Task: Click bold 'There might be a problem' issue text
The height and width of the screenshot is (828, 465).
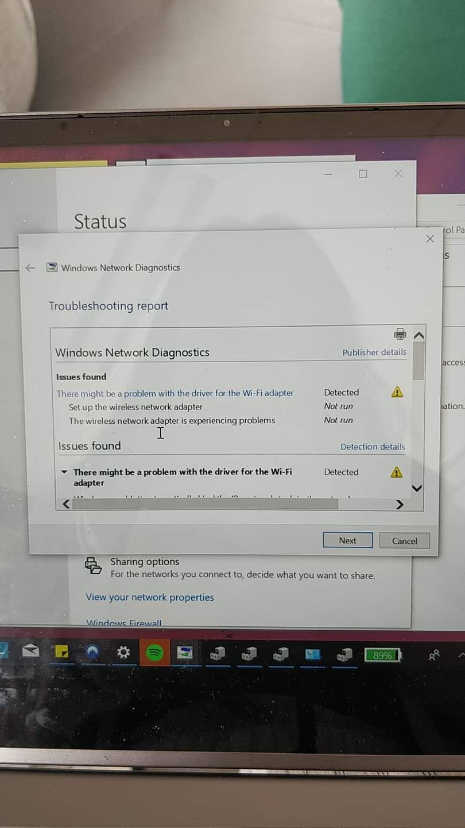Action: pos(183,477)
